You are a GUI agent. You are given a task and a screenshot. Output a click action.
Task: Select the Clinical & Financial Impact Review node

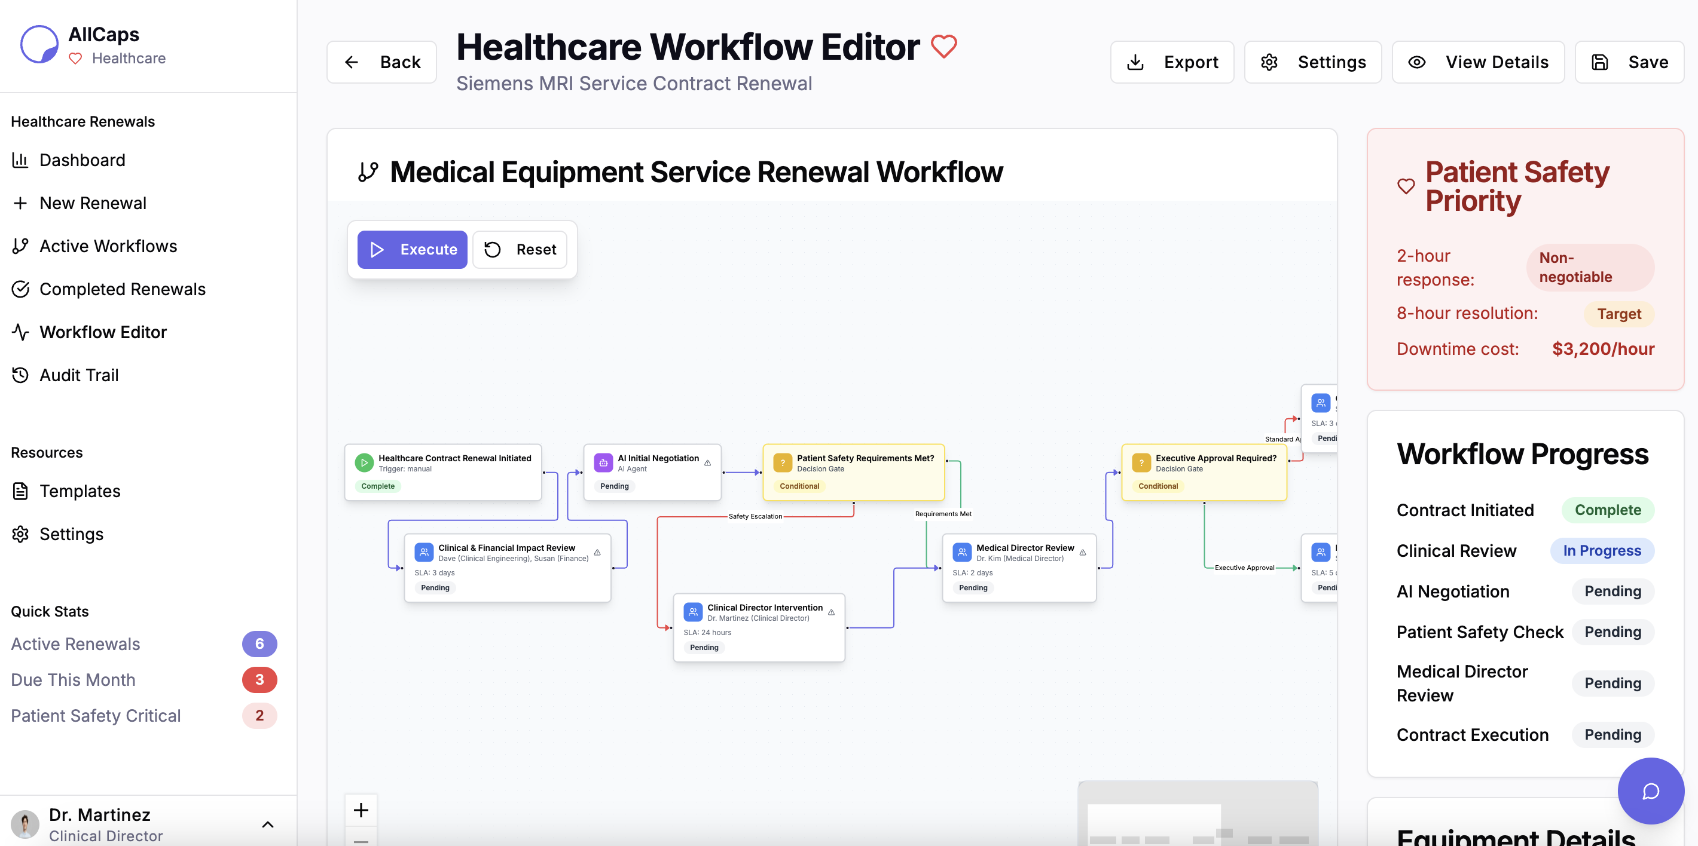coord(507,568)
